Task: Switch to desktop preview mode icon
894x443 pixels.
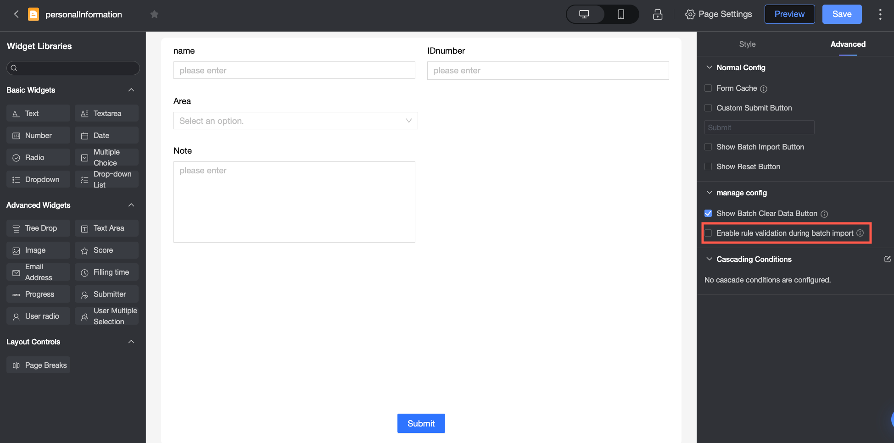Action: 585,14
